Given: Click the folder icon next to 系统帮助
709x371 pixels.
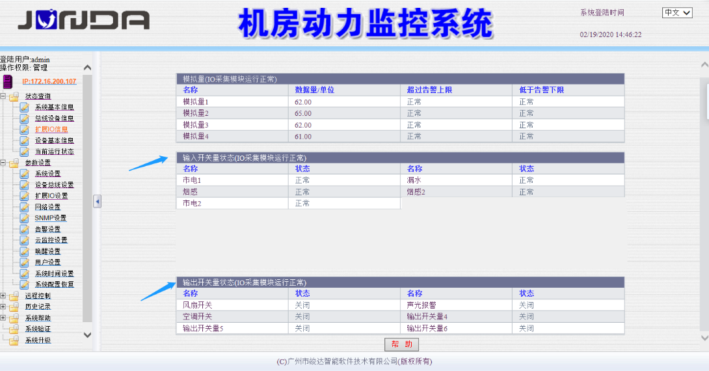Looking at the screenshot, I should (x=14, y=318).
